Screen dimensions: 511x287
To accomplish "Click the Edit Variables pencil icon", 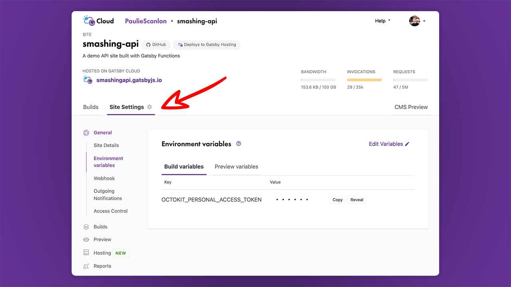I will pyautogui.click(x=407, y=143).
